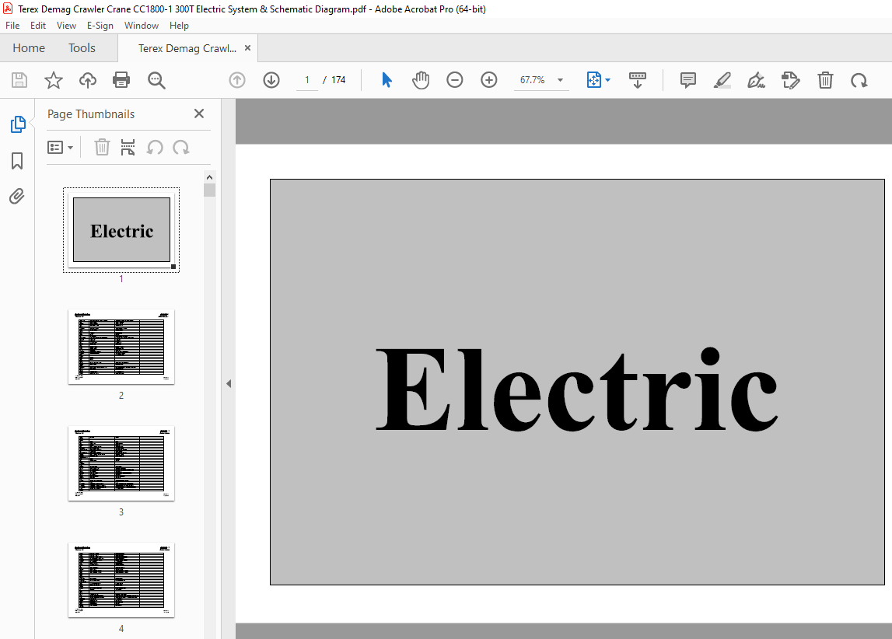Delete selected thumbnail pages trash icon
Screen dimensions: 892x639
pyautogui.click(x=102, y=147)
